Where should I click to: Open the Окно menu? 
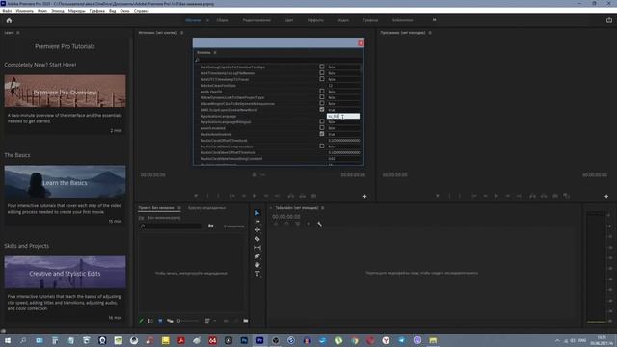[x=124, y=11]
